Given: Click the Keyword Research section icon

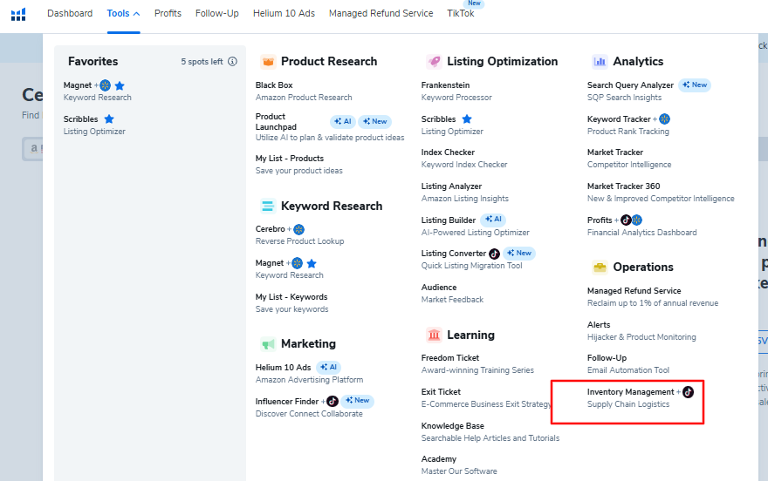Looking at the screenshot, I should (x=268, y=207).
